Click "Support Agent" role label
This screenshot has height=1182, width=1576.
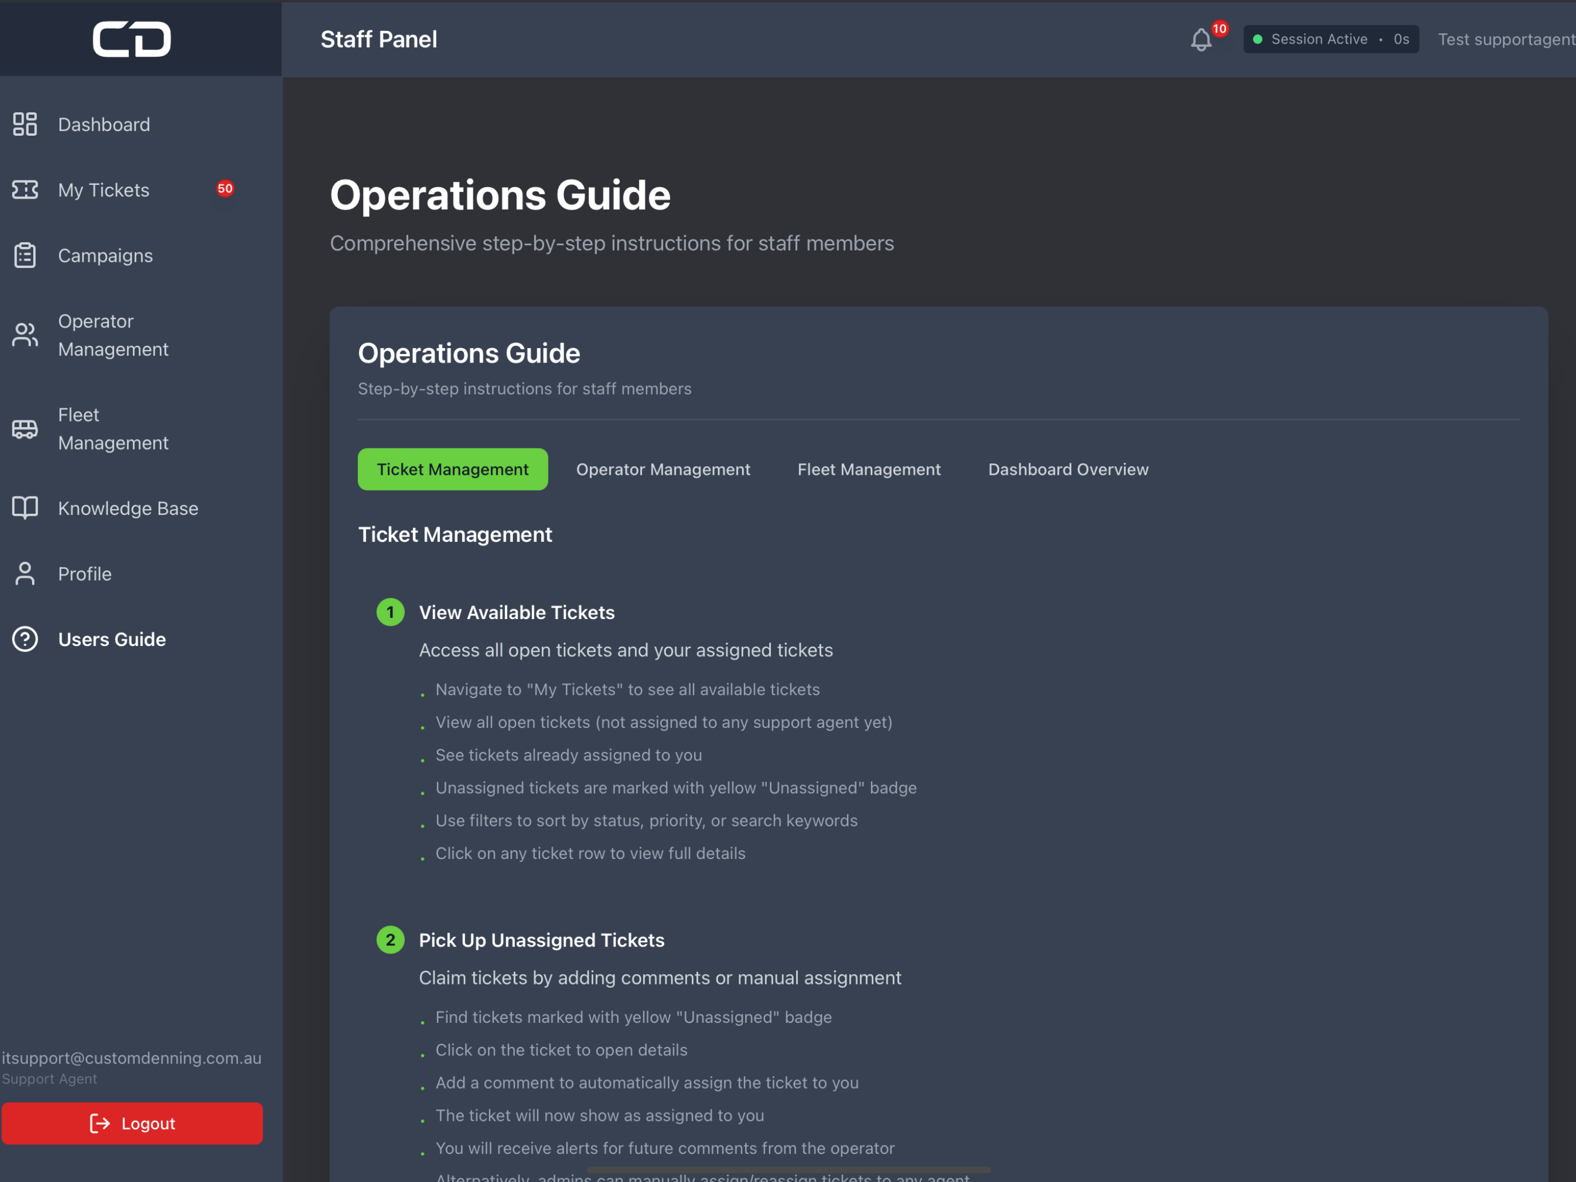(x=49, y=1079)
